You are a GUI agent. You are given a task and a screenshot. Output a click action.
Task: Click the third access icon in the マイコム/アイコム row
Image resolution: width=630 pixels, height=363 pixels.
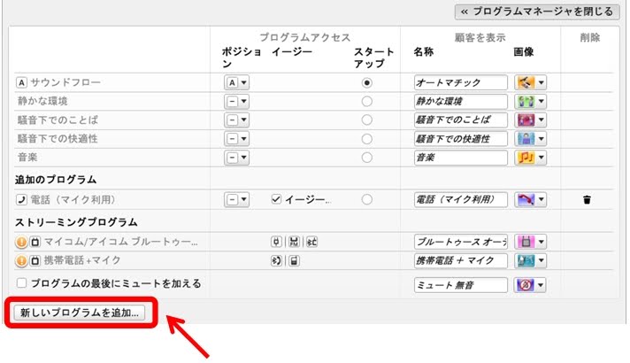311,242
